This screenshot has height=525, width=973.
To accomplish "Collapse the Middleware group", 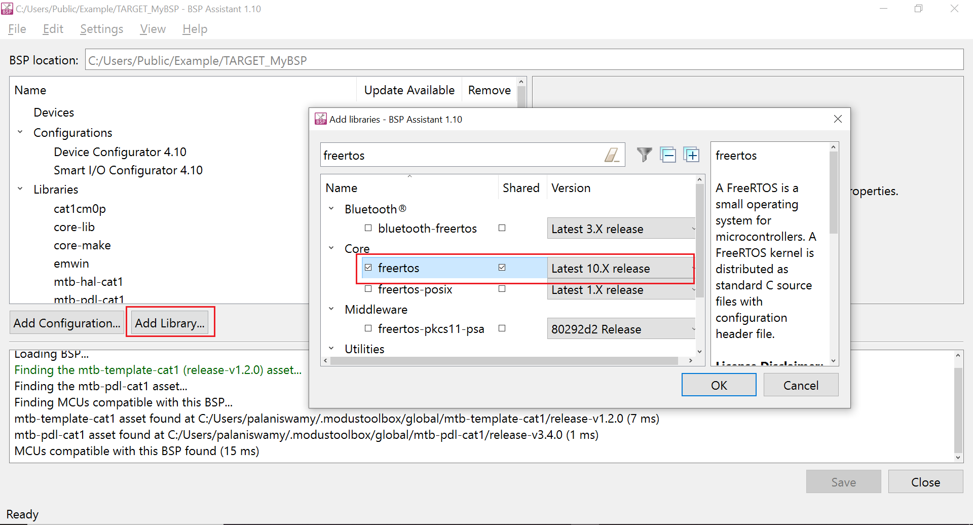I will point(331,309).
